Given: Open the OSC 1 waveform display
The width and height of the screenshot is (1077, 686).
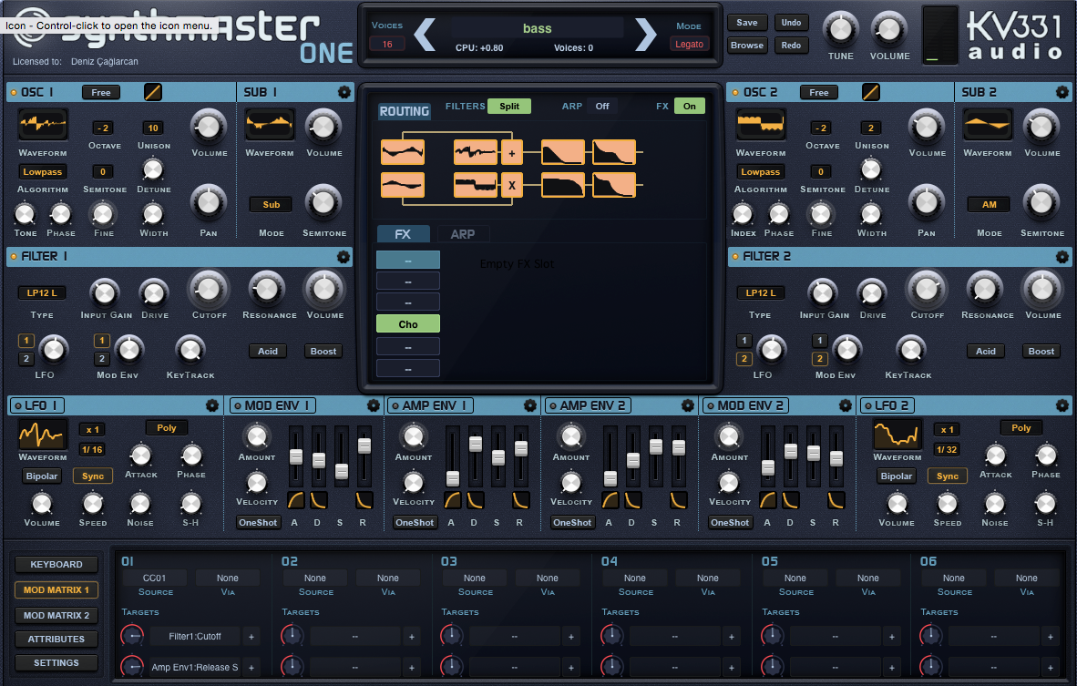Looking at the screenshot, I should coord(43,125).
